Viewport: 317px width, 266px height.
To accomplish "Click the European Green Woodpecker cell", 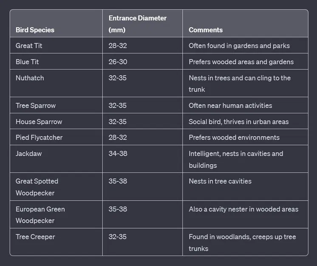I will click(x=40, y=215).
